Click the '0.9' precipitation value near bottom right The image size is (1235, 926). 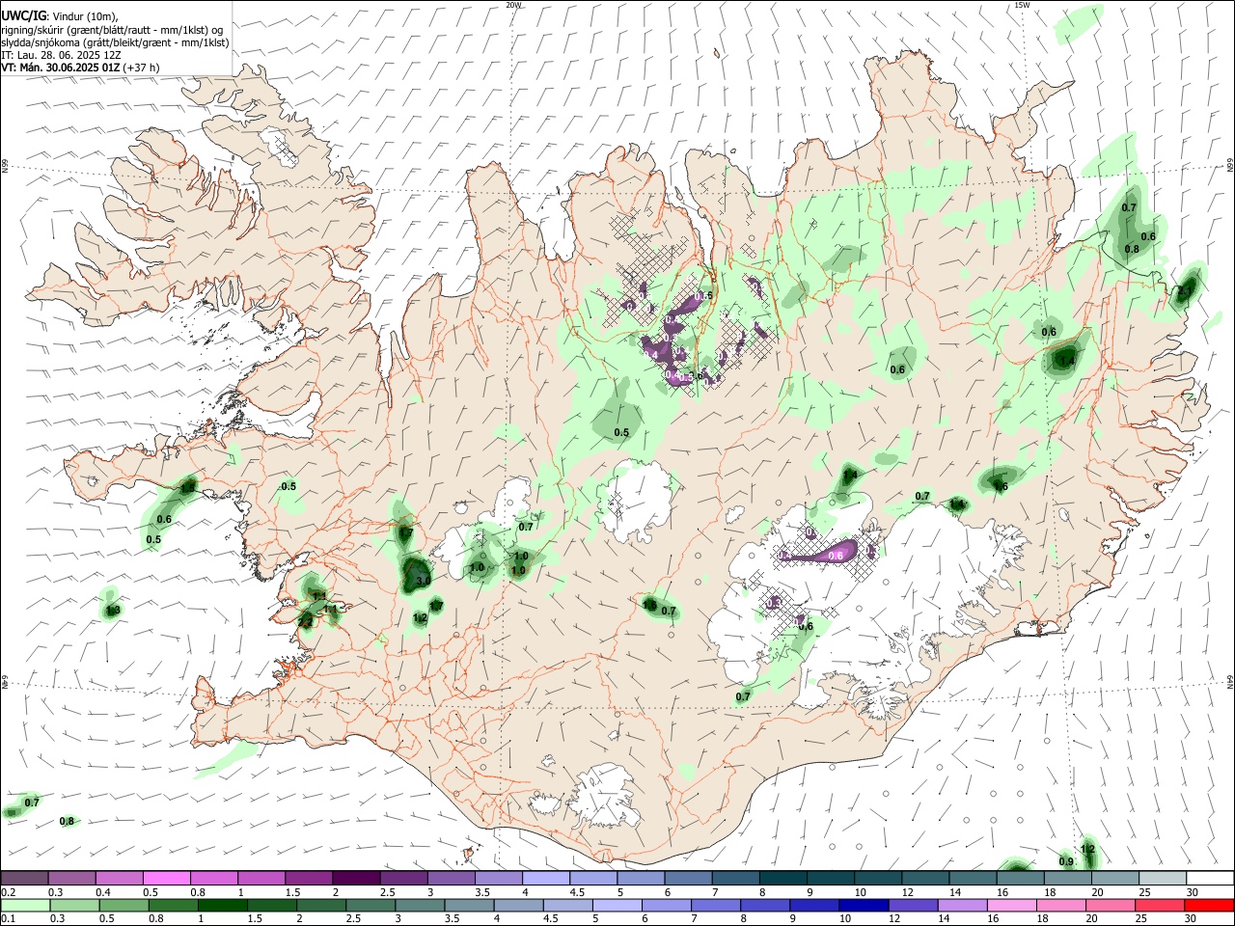[1066, 861]
